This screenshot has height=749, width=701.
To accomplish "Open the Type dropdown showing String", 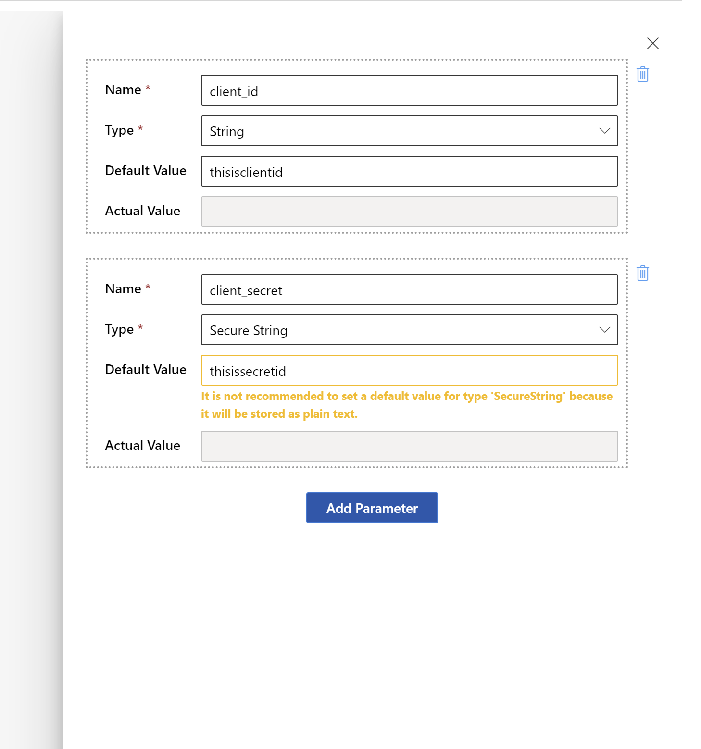I will pyautogui.click(x=410, y=131).
